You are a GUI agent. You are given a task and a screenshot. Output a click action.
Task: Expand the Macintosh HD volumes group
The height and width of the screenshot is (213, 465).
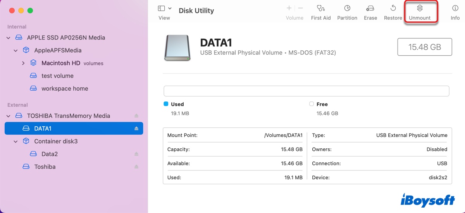pos(23,63)
